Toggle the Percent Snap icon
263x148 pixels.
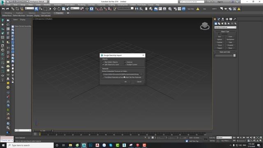105,9
